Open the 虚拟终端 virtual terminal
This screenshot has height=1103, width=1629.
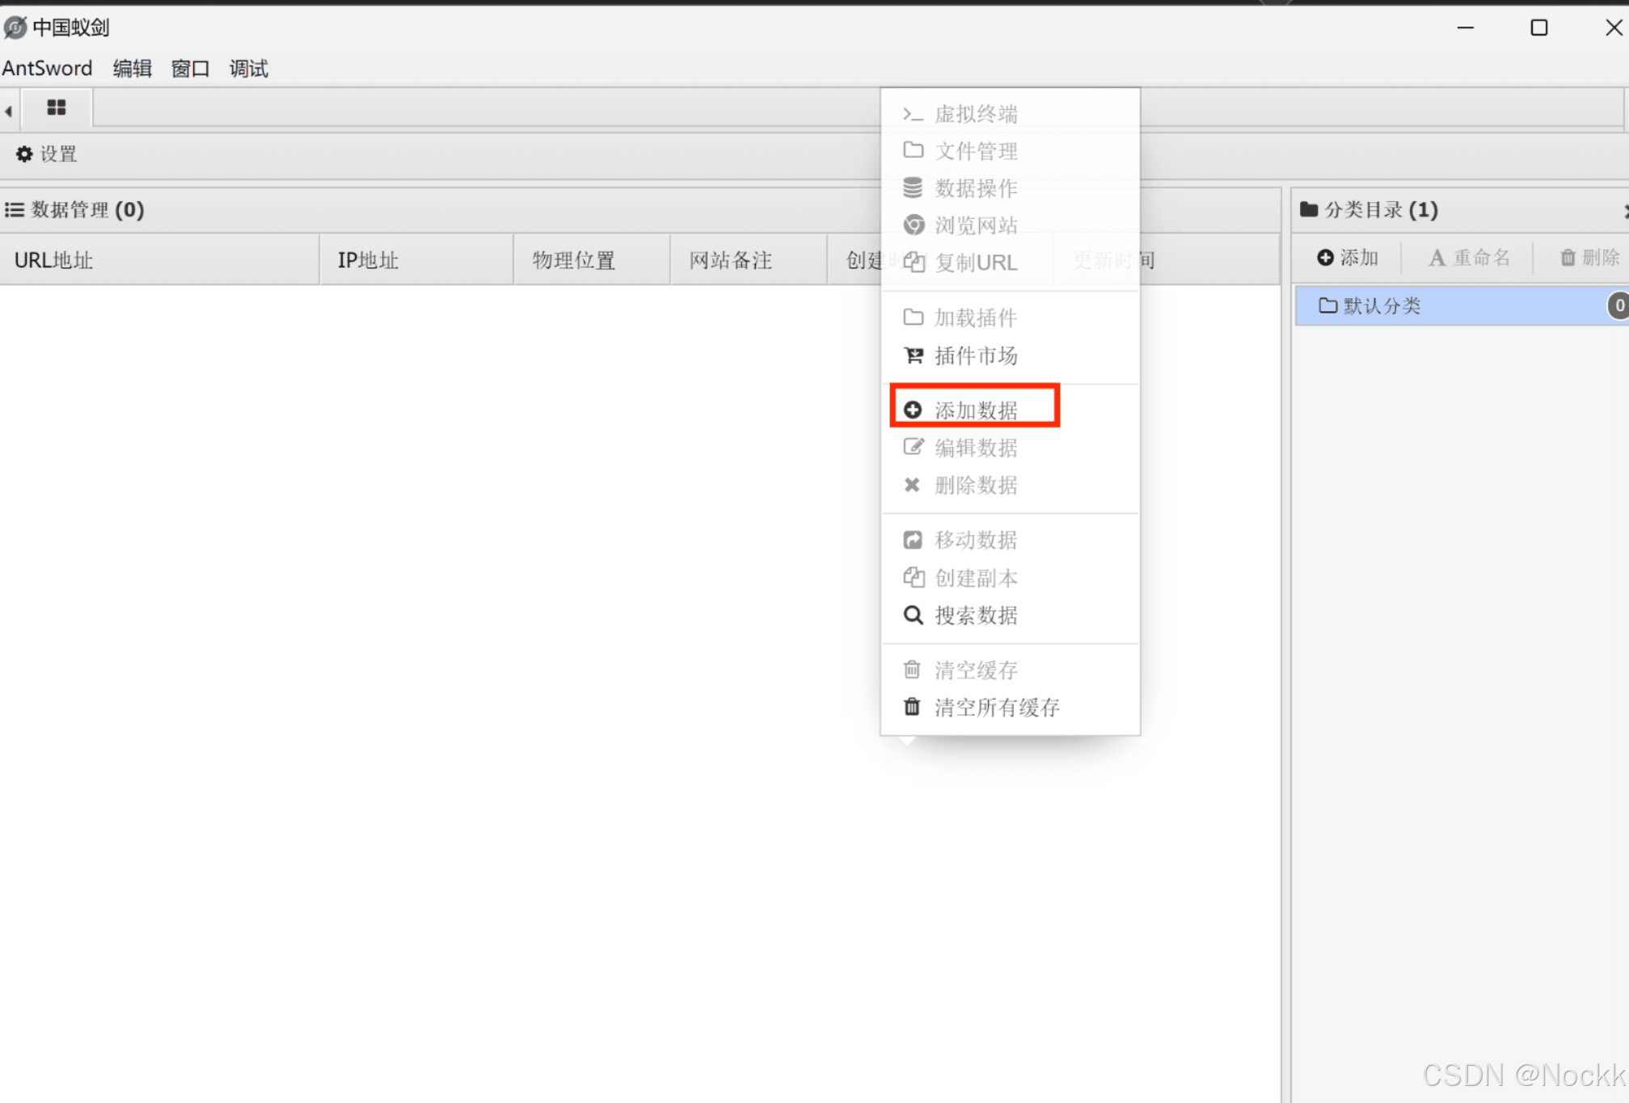(975, 113)
